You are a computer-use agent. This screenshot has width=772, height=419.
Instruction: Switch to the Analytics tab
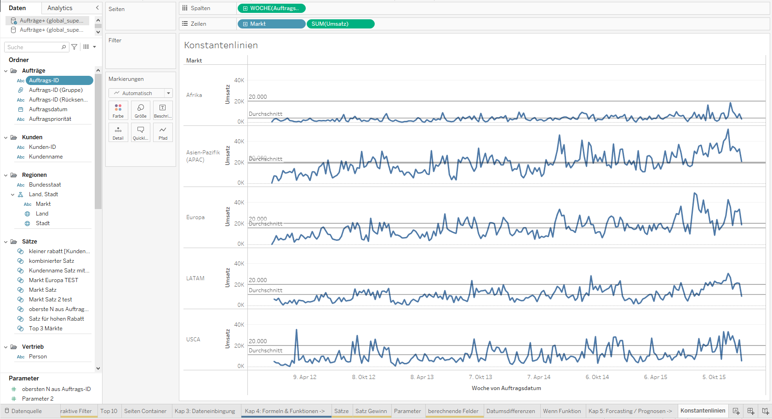coord(60,8)
